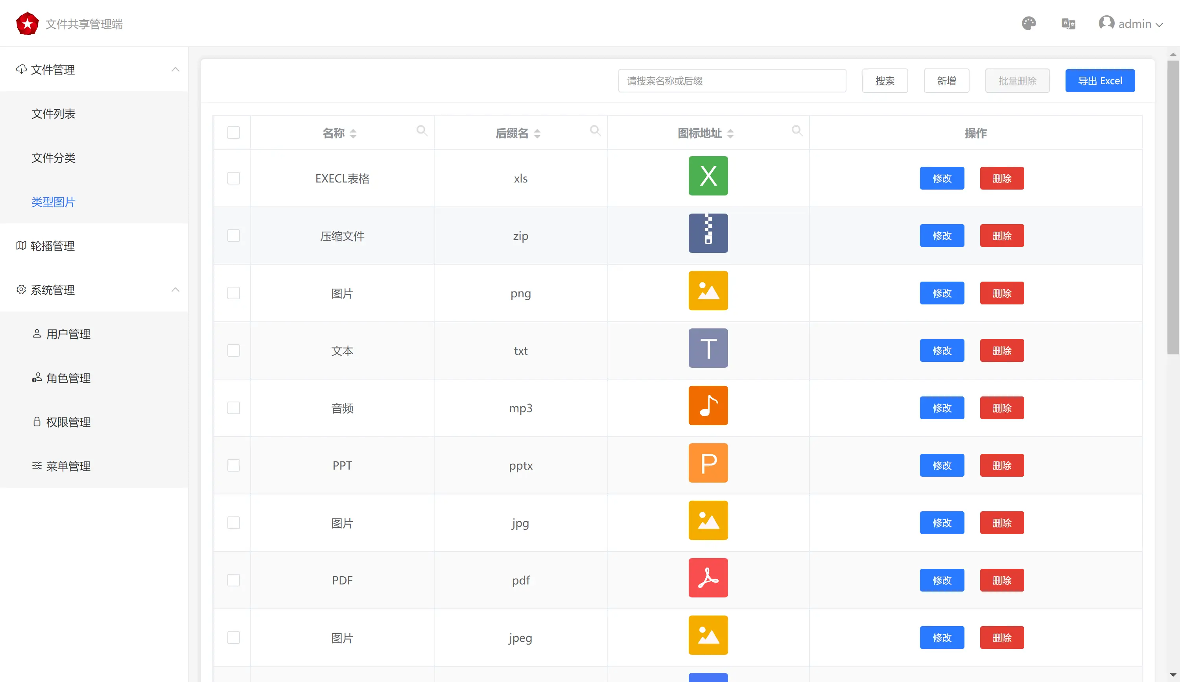Image resolution: width=1180 pixels, height=682 pixels.
Task: Click the role icon beside 角色管理
Action: click(37, 377)
